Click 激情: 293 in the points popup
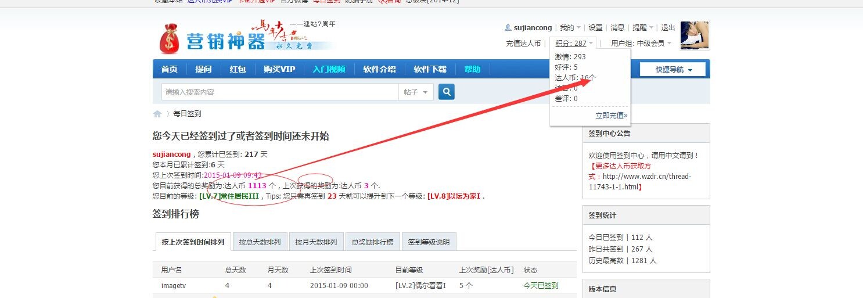 coord(570,57)
